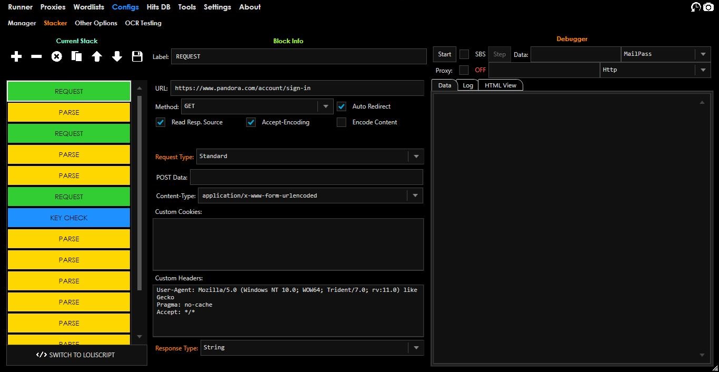Clone the selected block
Viewport: 719px width, 372px height.
tap(76, 56)
